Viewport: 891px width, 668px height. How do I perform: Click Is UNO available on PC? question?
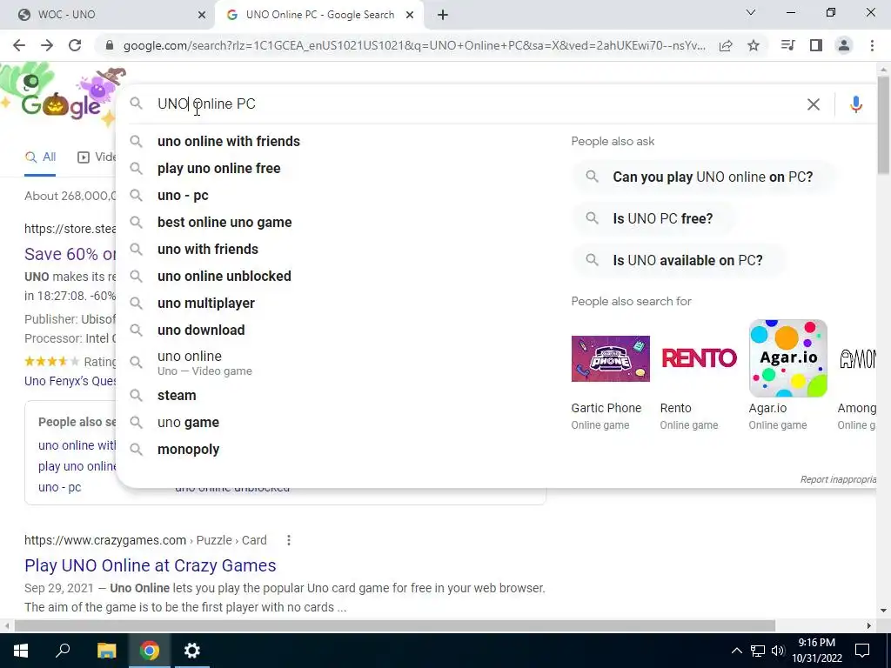tap(678, 261)
